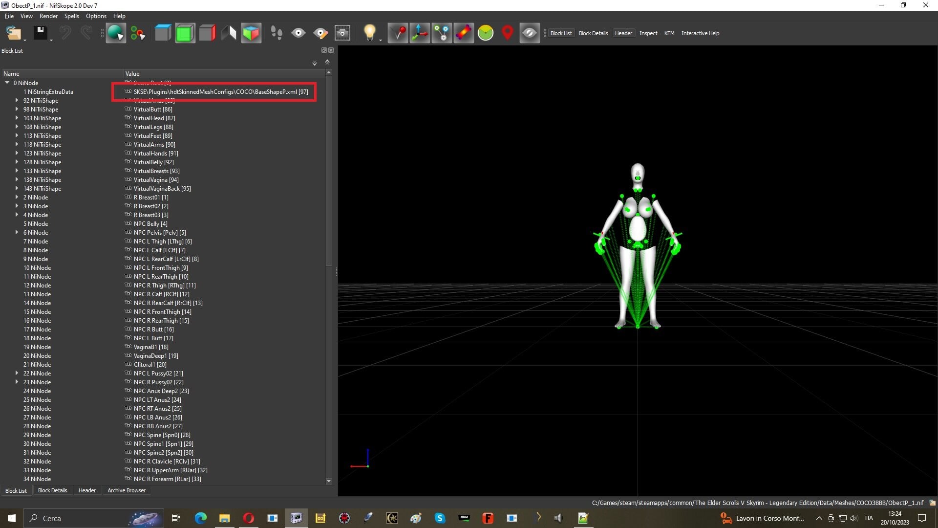Switch to Front view green cube
The image size is (938, 528).
click(x=185, y=33)
